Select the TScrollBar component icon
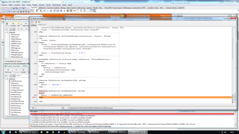 [x=75, y=11]
